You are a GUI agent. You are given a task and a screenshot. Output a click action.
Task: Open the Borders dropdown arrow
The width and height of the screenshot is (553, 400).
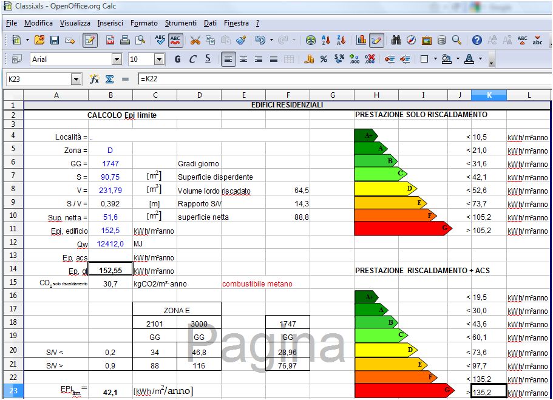pyautogui.click(x=436, y=59)
